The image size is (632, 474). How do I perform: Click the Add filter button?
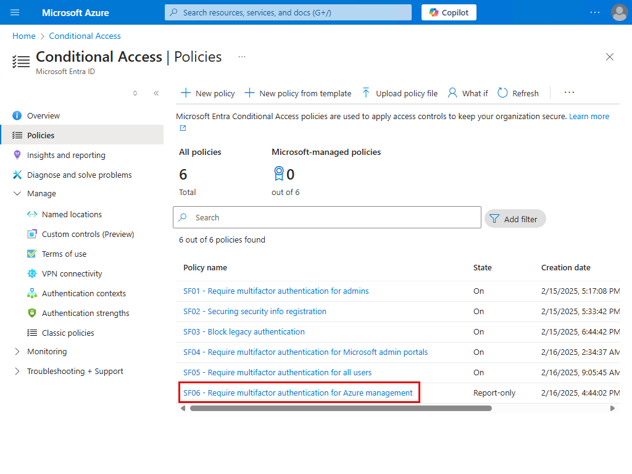[515, 219]
